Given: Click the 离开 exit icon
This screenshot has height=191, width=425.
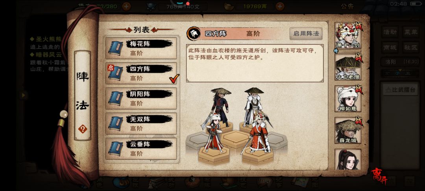Looking at the screenshot, I should coord(379,176).
